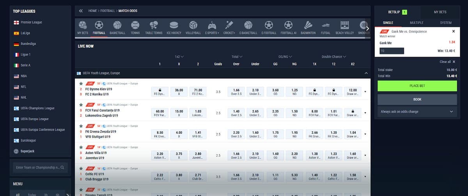The image size is (468, 196).
Task: Select the Multiple bet tab
Action: [x=417, y=23]
